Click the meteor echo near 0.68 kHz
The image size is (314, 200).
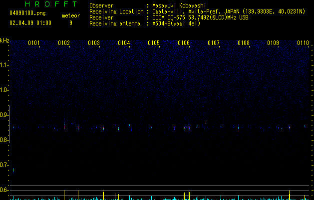(x=13, y=170)
